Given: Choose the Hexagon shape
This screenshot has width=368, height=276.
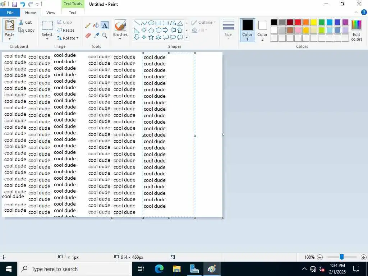Looking at the screenshot, I should [158, 30].
